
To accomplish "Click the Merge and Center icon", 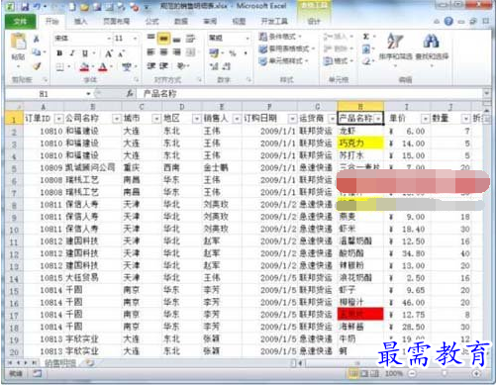I will [x=190, y=52].
